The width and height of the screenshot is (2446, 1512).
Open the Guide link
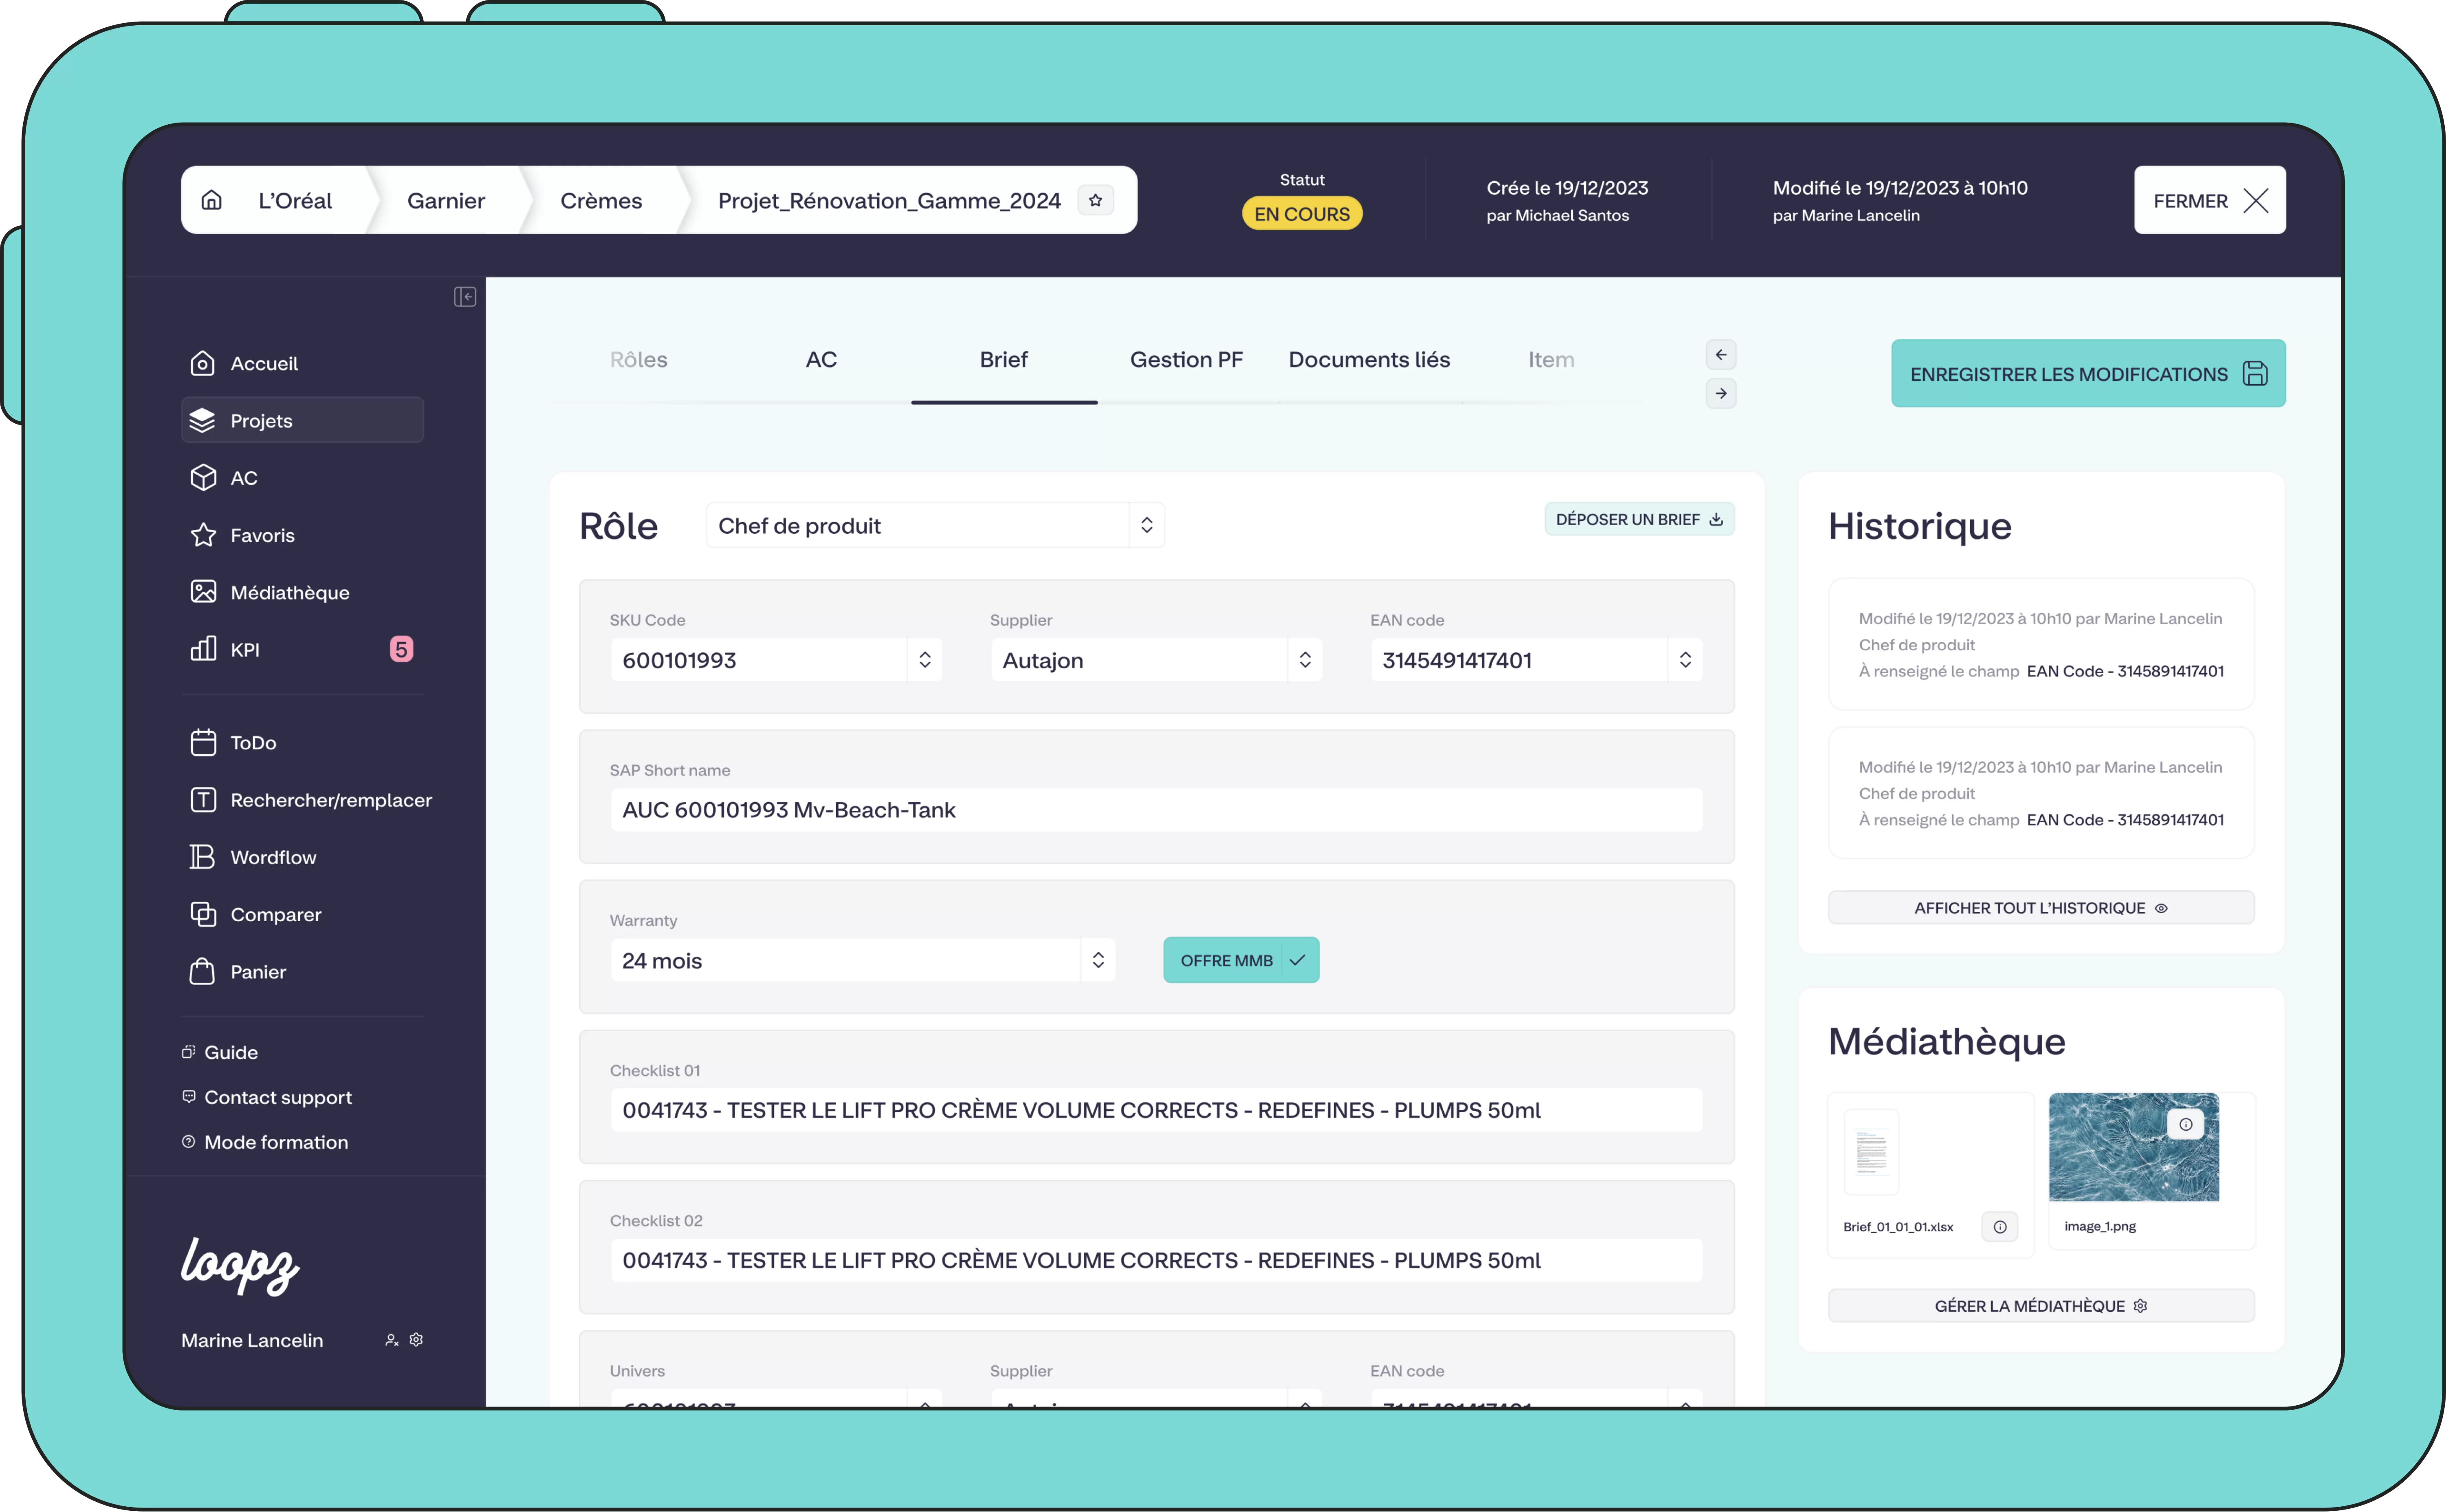pyautogui.click(x=220, y=1052)
